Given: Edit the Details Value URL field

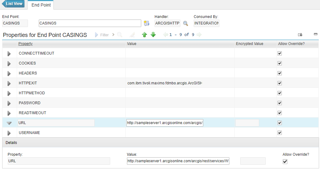Looking at the screenshot, I should (178, 161).
